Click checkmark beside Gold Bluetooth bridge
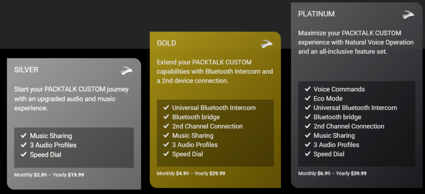 166,117
